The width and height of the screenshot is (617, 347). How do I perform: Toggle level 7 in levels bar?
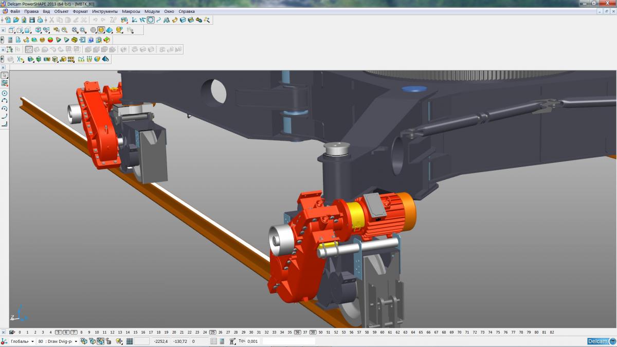pos(74,332)
